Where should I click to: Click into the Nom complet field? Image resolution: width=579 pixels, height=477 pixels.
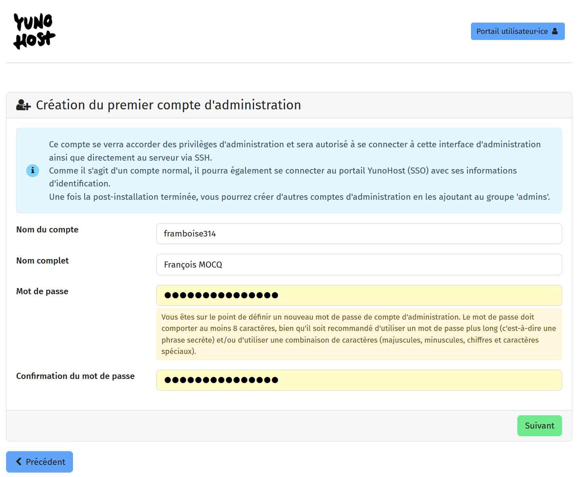(359, 265)
